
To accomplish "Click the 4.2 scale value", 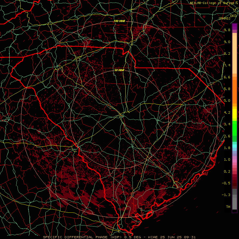I will 227,113.
